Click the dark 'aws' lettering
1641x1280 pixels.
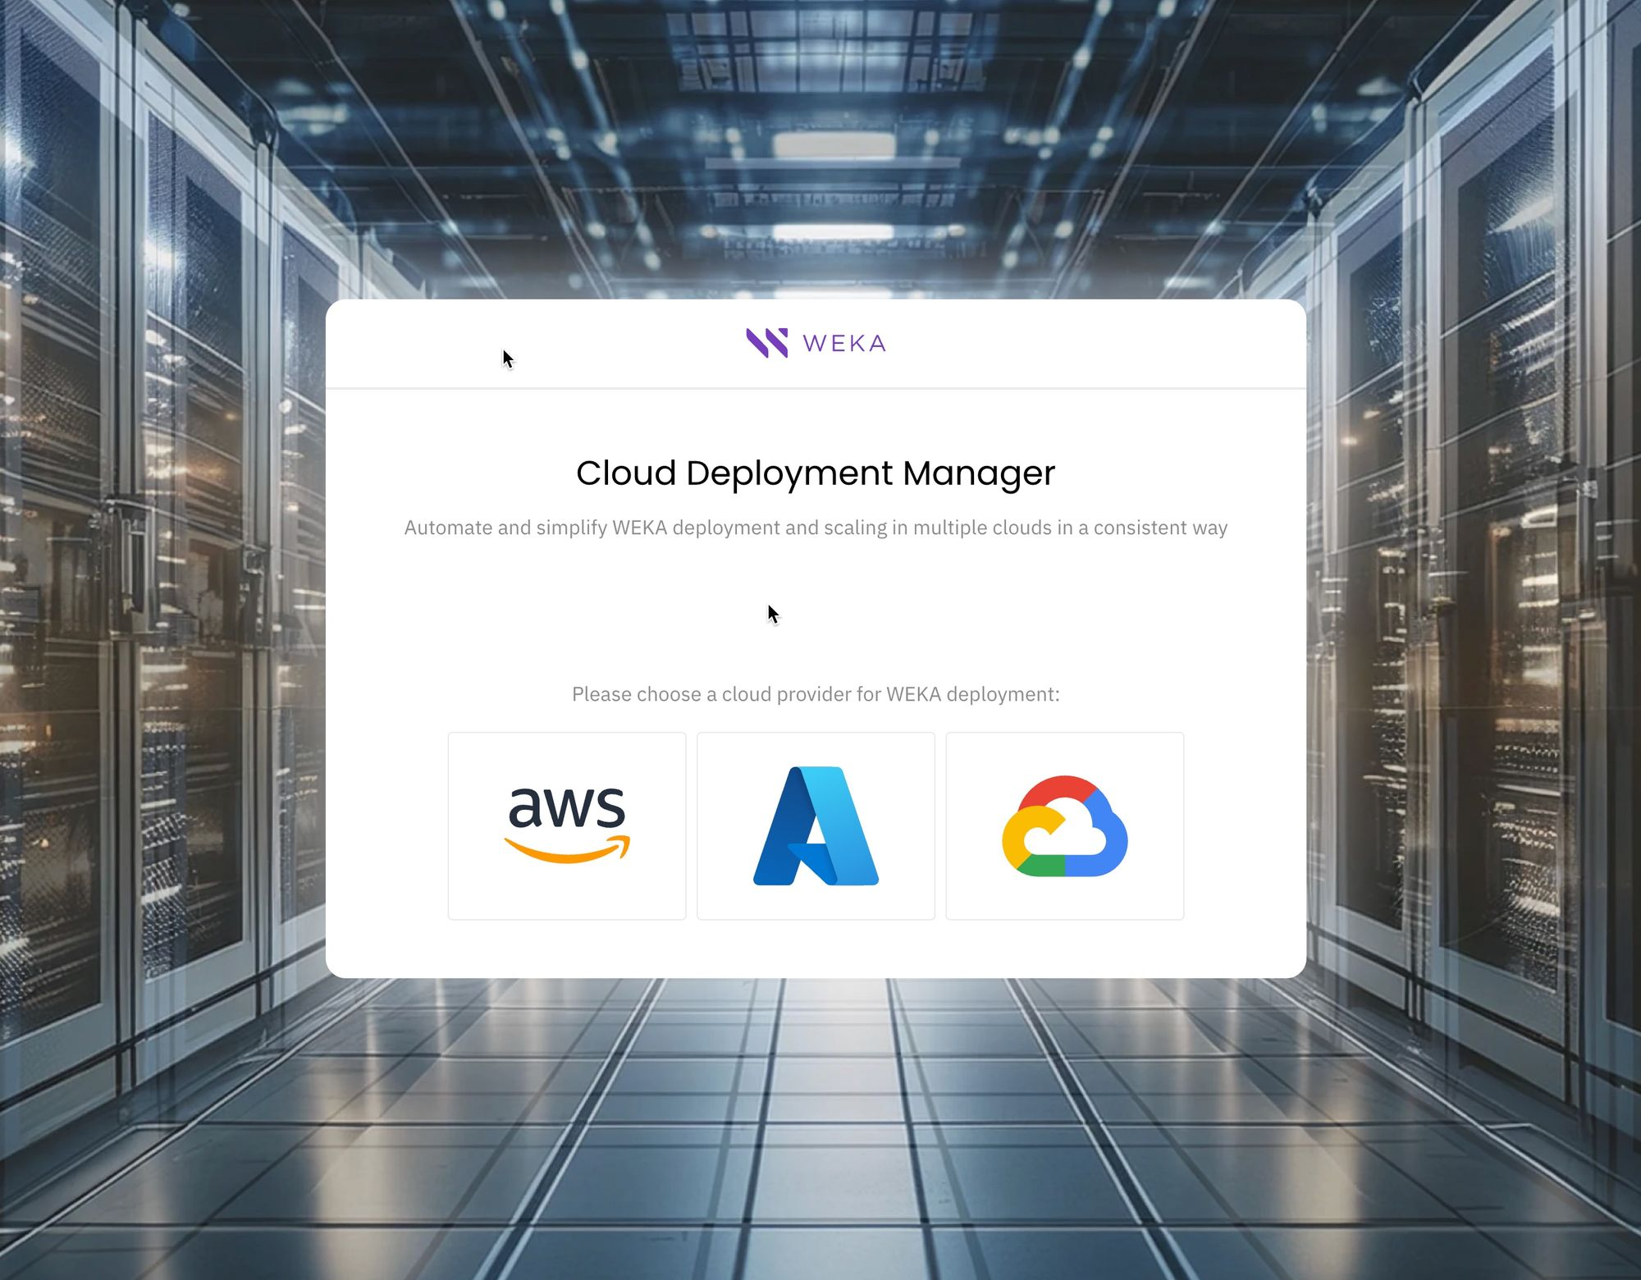567,807
